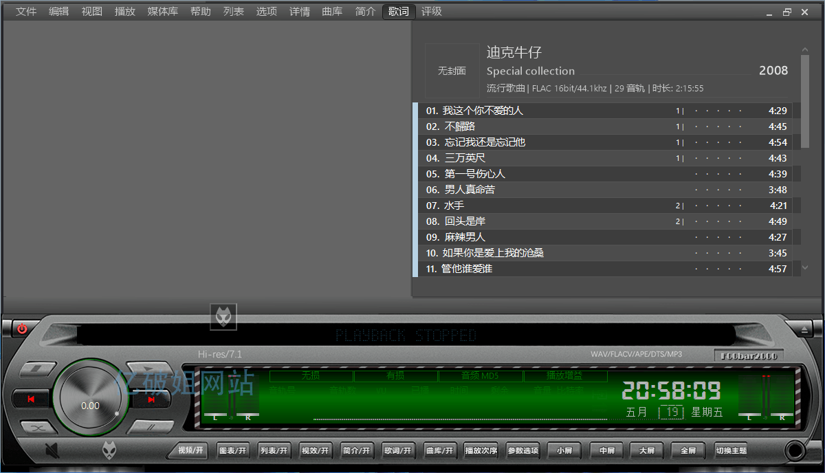Click the small fox logo above the display
This screenshot has width=825, height=473.
point(223,318)
